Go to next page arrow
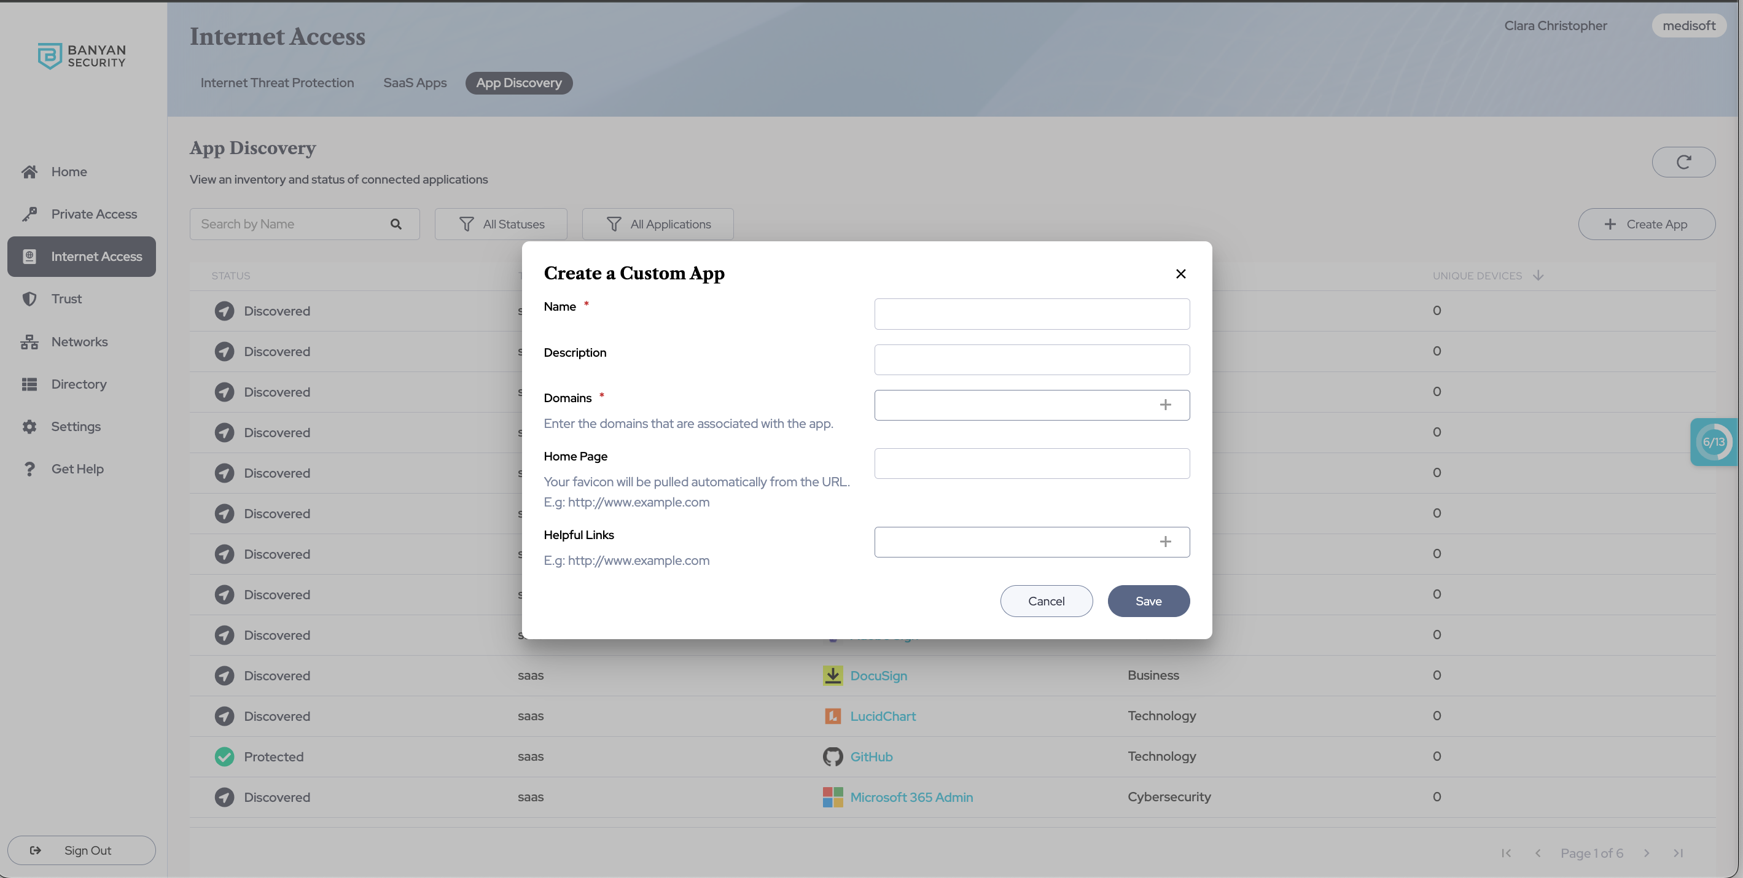 click(x=1646, y=853)
